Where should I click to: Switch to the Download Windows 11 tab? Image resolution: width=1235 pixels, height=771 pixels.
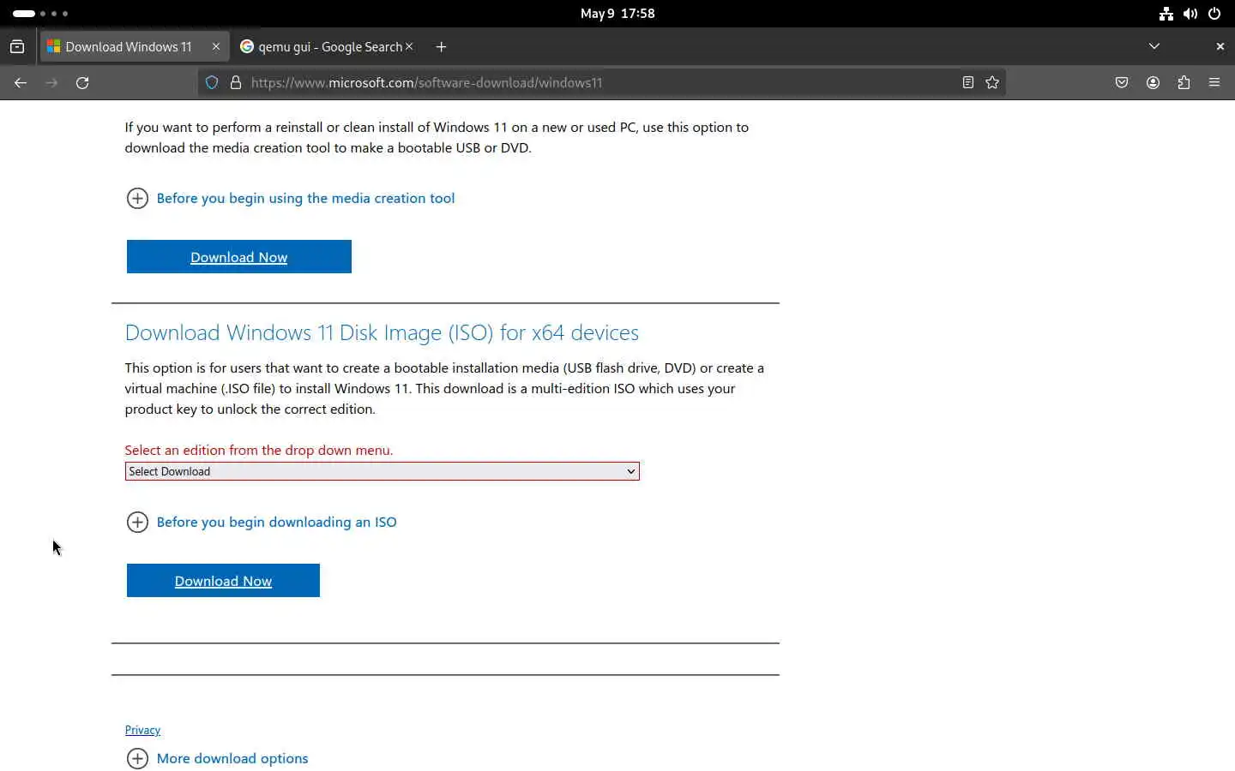(x=129, y=47)
